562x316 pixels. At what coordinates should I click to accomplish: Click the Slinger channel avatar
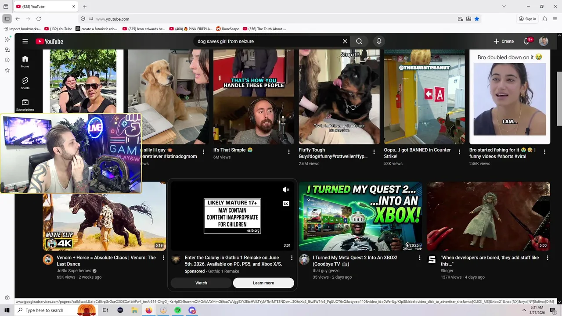click(x=432, y=259)
